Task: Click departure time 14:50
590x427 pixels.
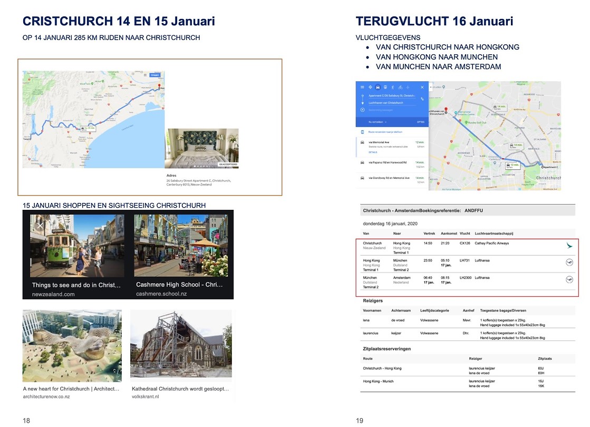Action: [x=428, y=244]
